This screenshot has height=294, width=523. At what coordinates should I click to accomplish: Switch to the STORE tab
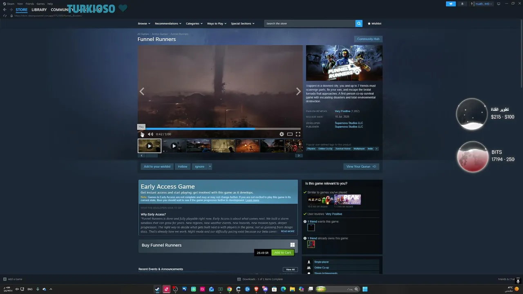[22, 10]
